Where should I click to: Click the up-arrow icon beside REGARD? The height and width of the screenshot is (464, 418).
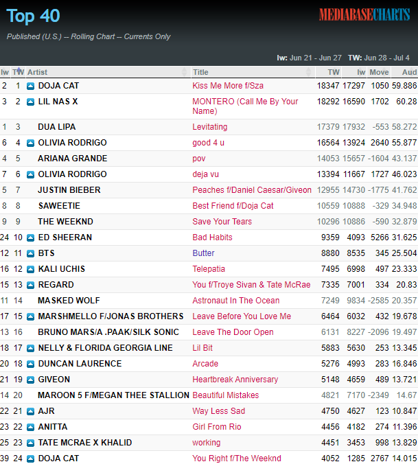click(30, 286)
